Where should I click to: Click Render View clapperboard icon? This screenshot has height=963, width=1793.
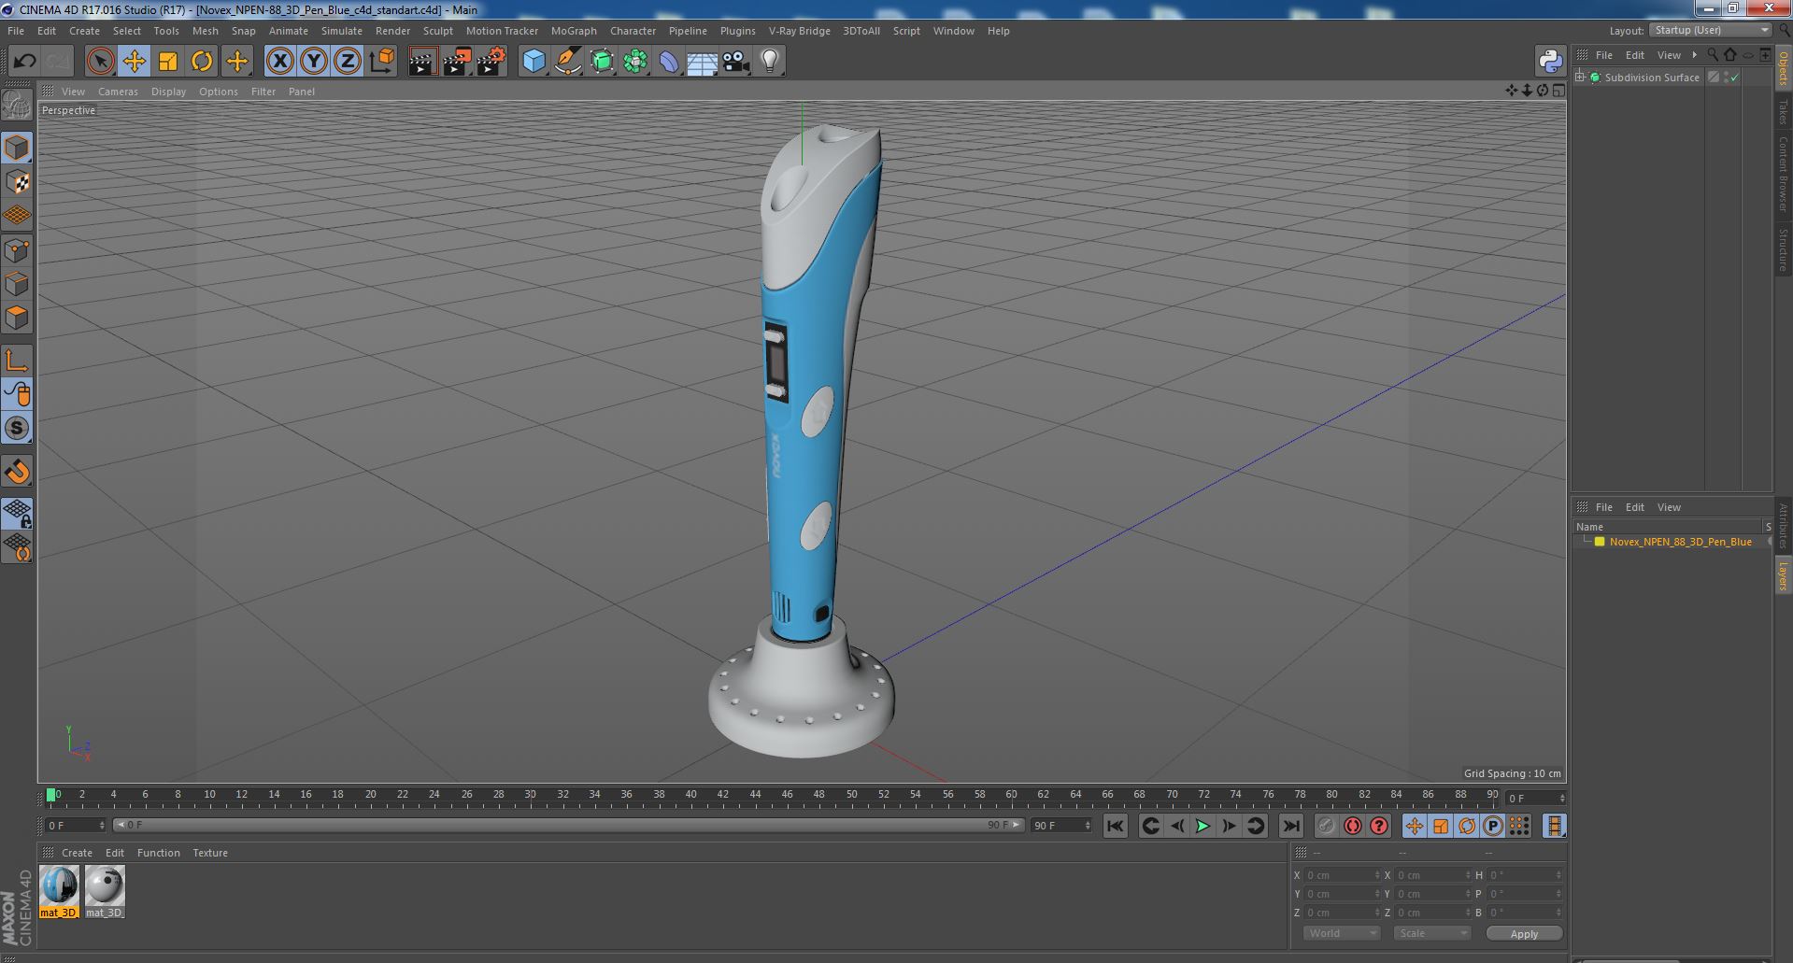tap(422, 62)
